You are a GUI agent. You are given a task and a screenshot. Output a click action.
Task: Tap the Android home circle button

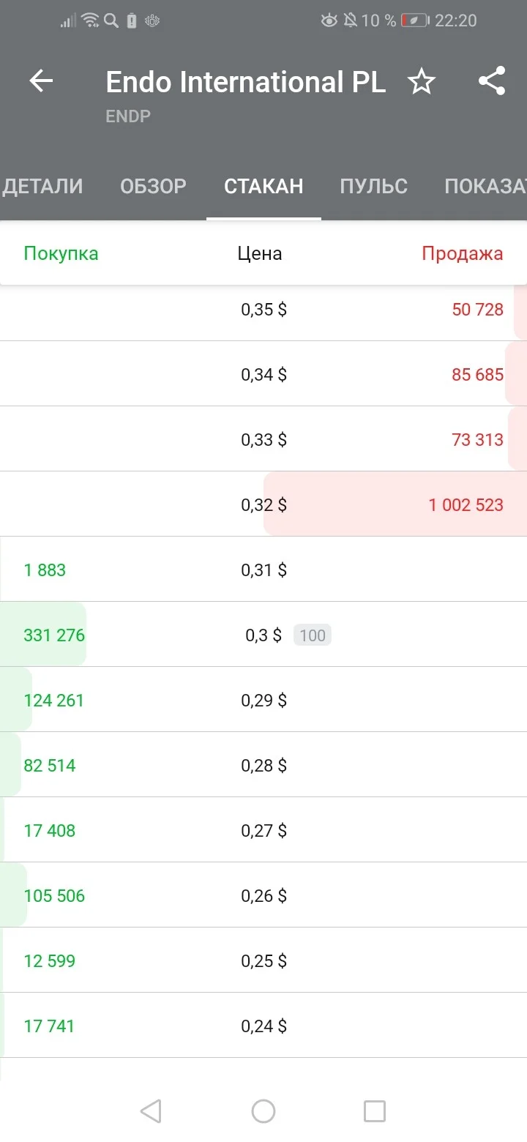(263, 1111)
